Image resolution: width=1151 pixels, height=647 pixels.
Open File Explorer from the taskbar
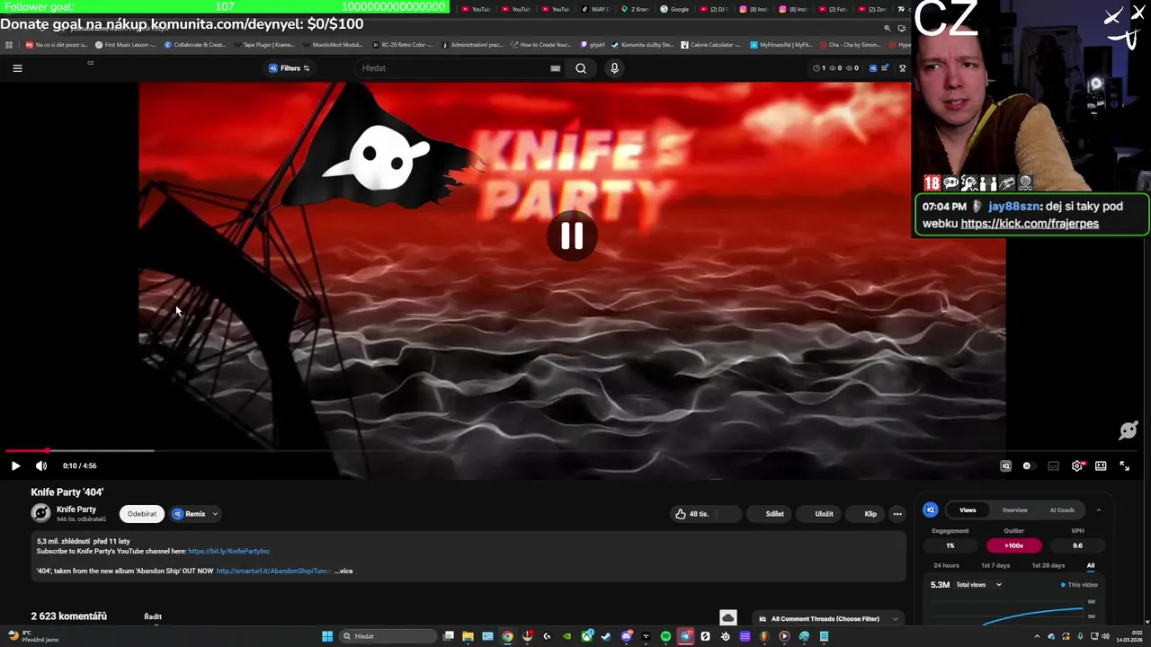(468, 636)
